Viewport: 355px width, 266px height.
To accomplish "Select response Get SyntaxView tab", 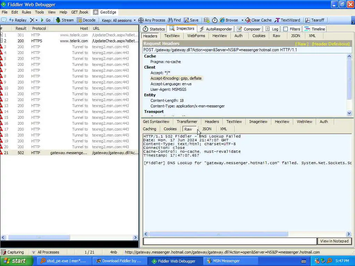I will tap(156, 122).
